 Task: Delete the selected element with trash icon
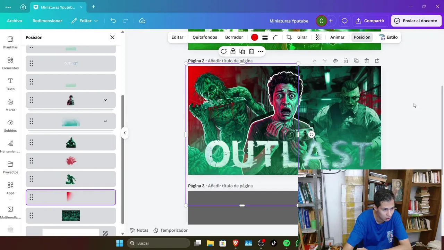[x=251, y=51]
